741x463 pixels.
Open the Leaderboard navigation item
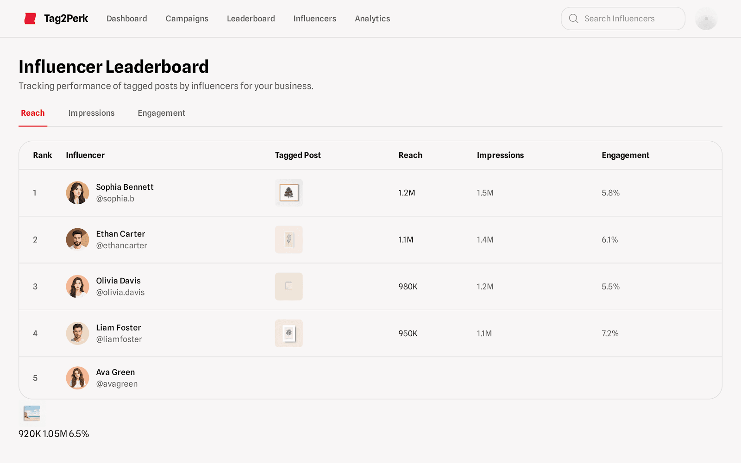coord(251,19)
